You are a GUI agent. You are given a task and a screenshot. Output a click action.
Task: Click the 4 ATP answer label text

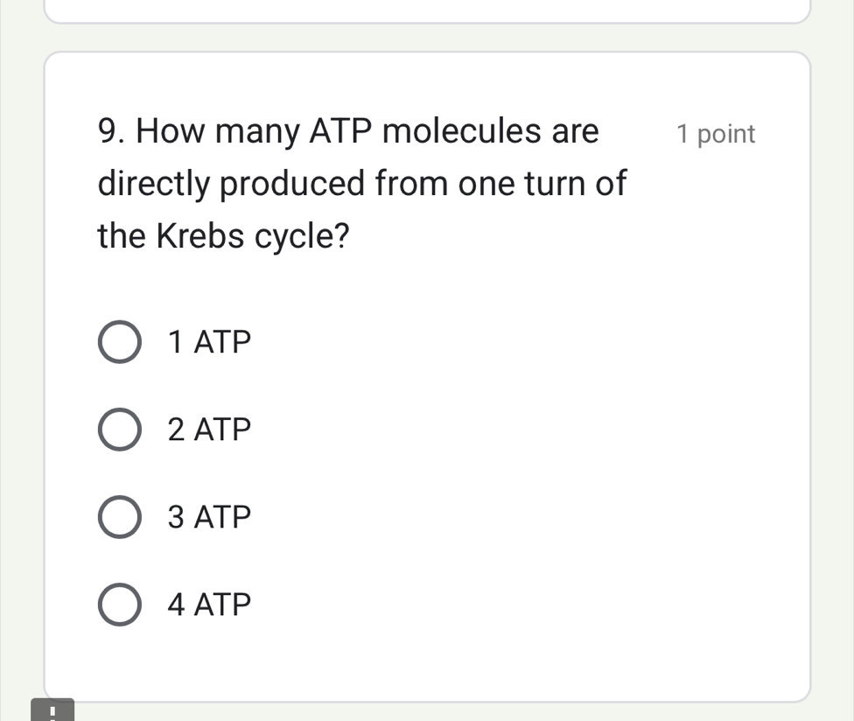pyautogui.click(x=208, y=604)
